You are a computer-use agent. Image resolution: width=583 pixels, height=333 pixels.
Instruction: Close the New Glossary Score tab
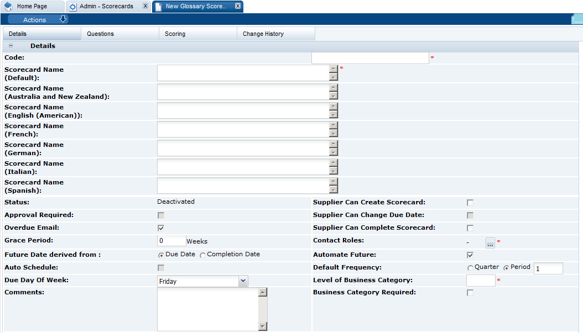(238, 7)
